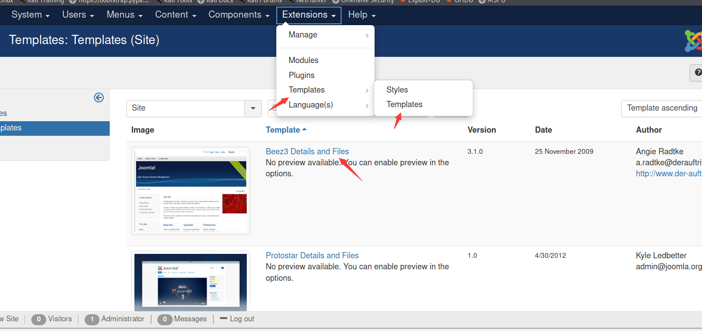Open the System menu
Image resolution: width=702 pixels, height=331 pixels.
(30, 15)
